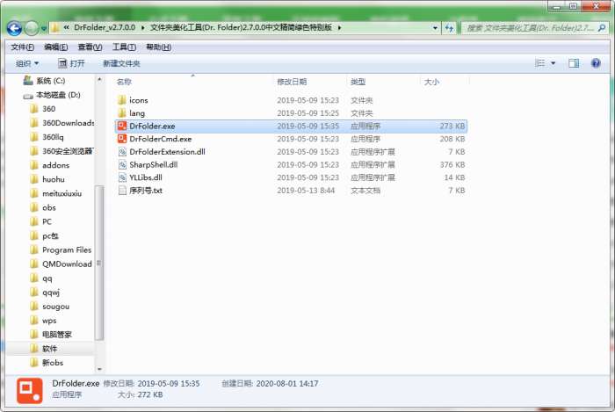
Task: Sort by the 大小 column header
Action: click(x=431, y=82)
